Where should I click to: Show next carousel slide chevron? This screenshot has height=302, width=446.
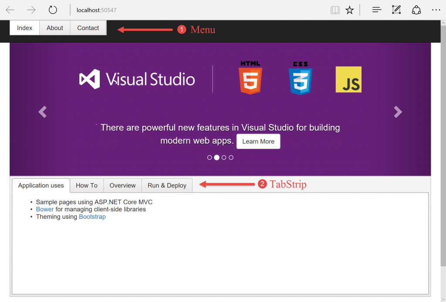click(398, 112)
